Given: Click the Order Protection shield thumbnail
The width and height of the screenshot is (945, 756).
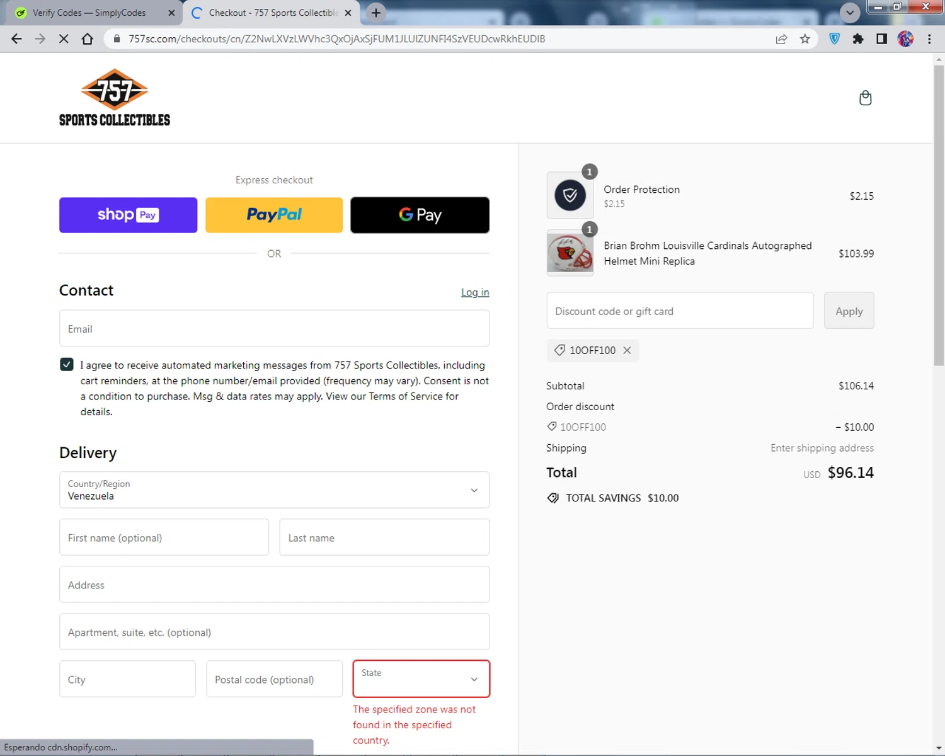Looking at the screenshot, I should [x=570, y=195].
